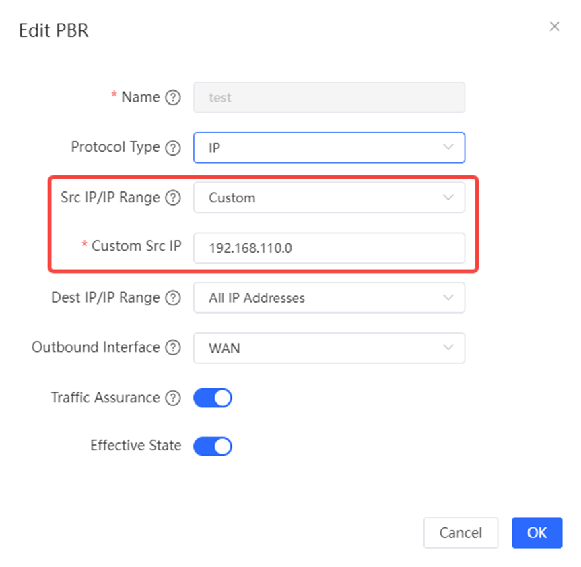Viewport: 581px width, 567px height.
Task: Close the Edit PBR dialog with X
Action: pyautogui.click(x=554, y=26)
